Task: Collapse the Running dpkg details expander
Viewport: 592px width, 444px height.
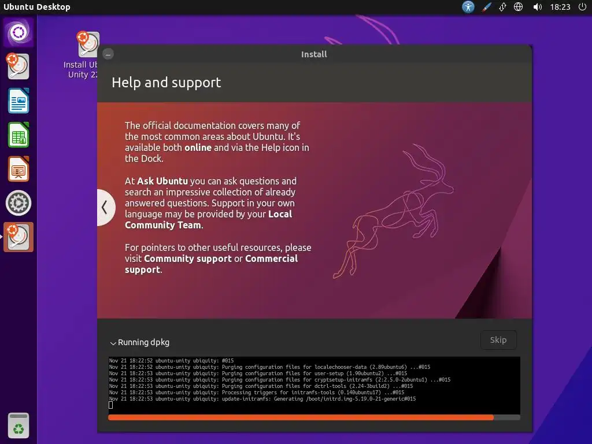Action: [x=140, y=342]
